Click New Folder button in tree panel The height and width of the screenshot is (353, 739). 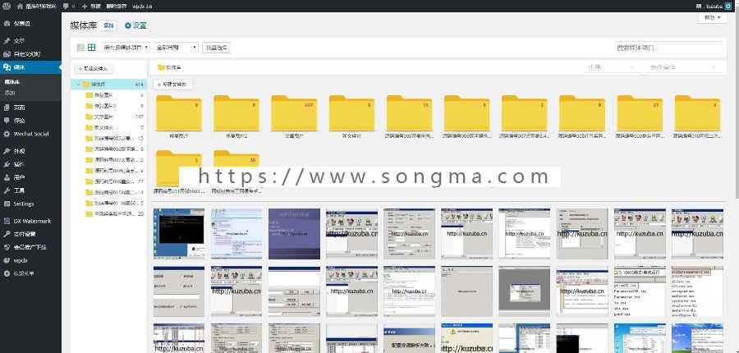[x=94, y=69]
